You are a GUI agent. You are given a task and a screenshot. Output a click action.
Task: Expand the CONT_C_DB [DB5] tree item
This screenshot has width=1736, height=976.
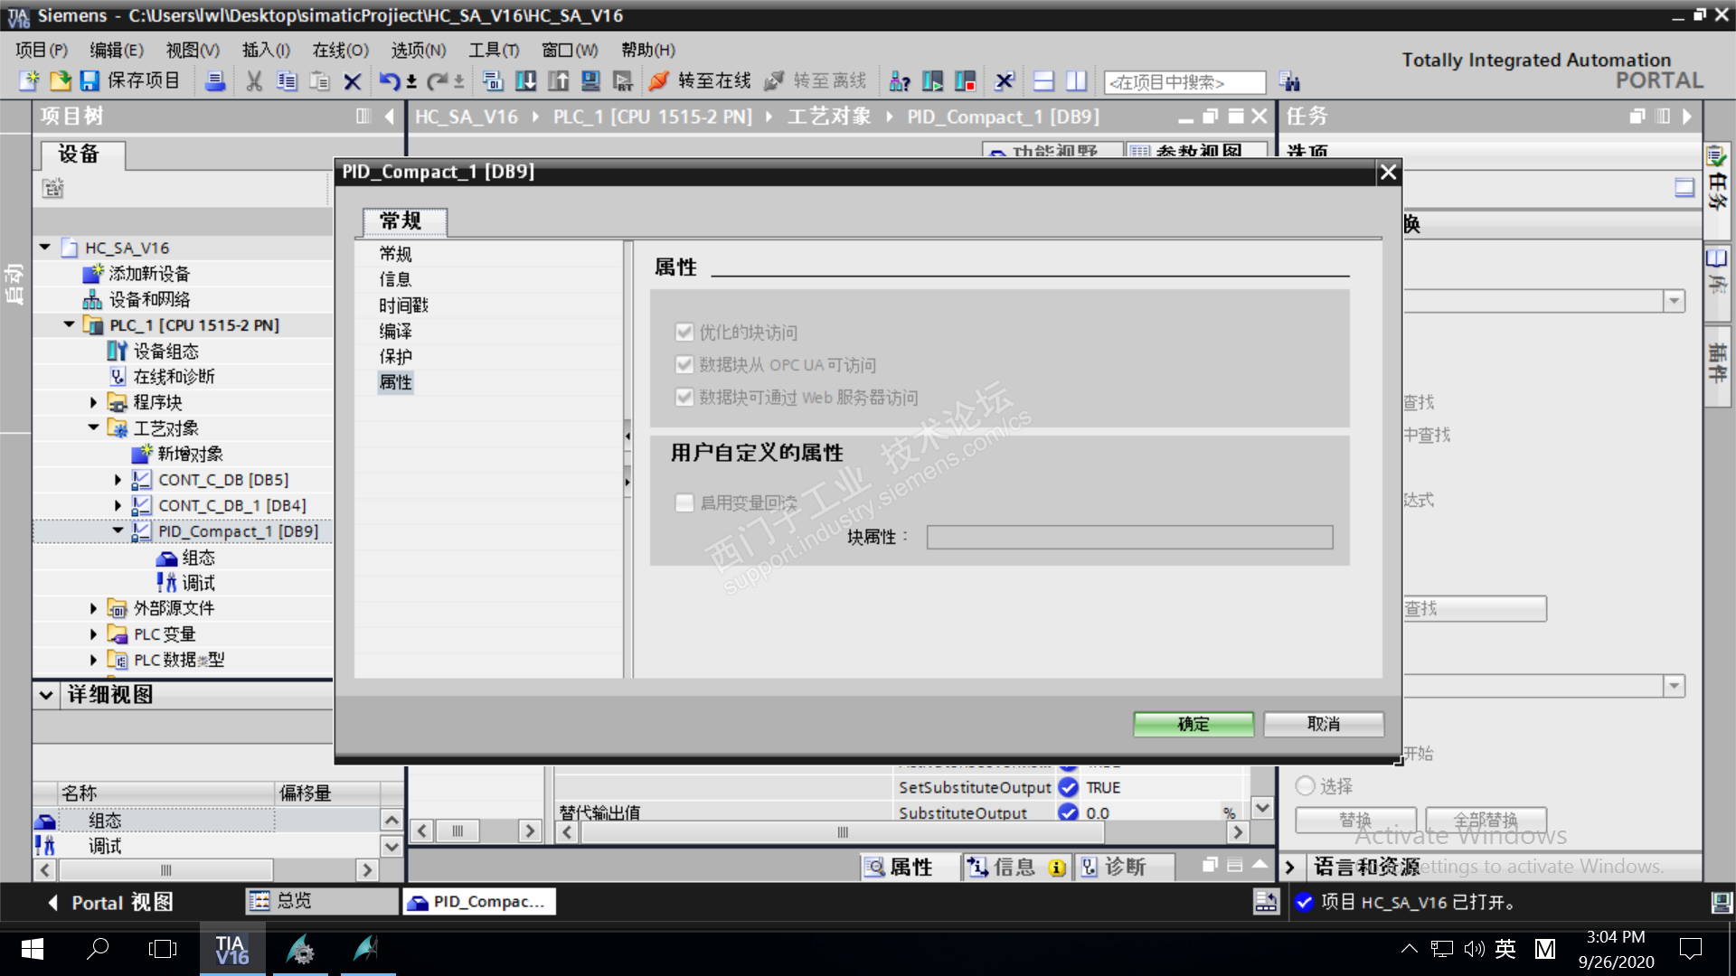[x=118, y=480]
